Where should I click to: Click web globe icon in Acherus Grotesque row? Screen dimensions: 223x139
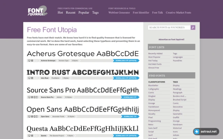point(32,60)
